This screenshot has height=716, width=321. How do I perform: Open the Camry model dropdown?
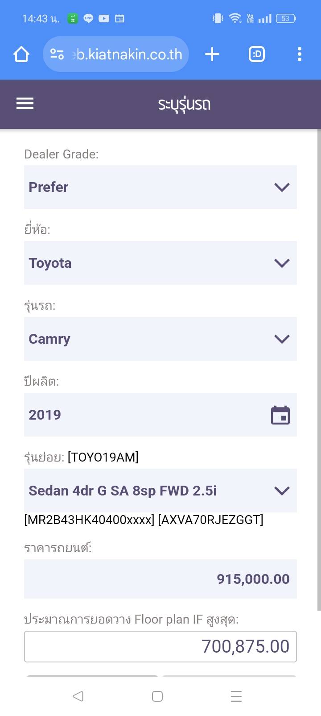[x=160, y=339]
